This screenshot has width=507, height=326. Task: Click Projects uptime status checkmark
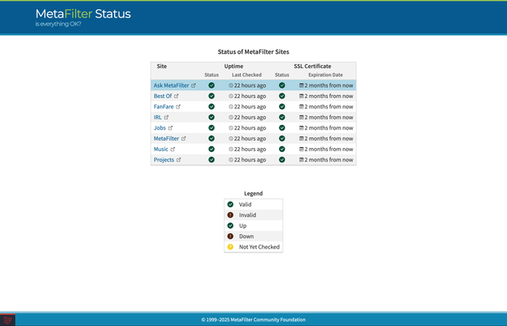tap(212, 160)
